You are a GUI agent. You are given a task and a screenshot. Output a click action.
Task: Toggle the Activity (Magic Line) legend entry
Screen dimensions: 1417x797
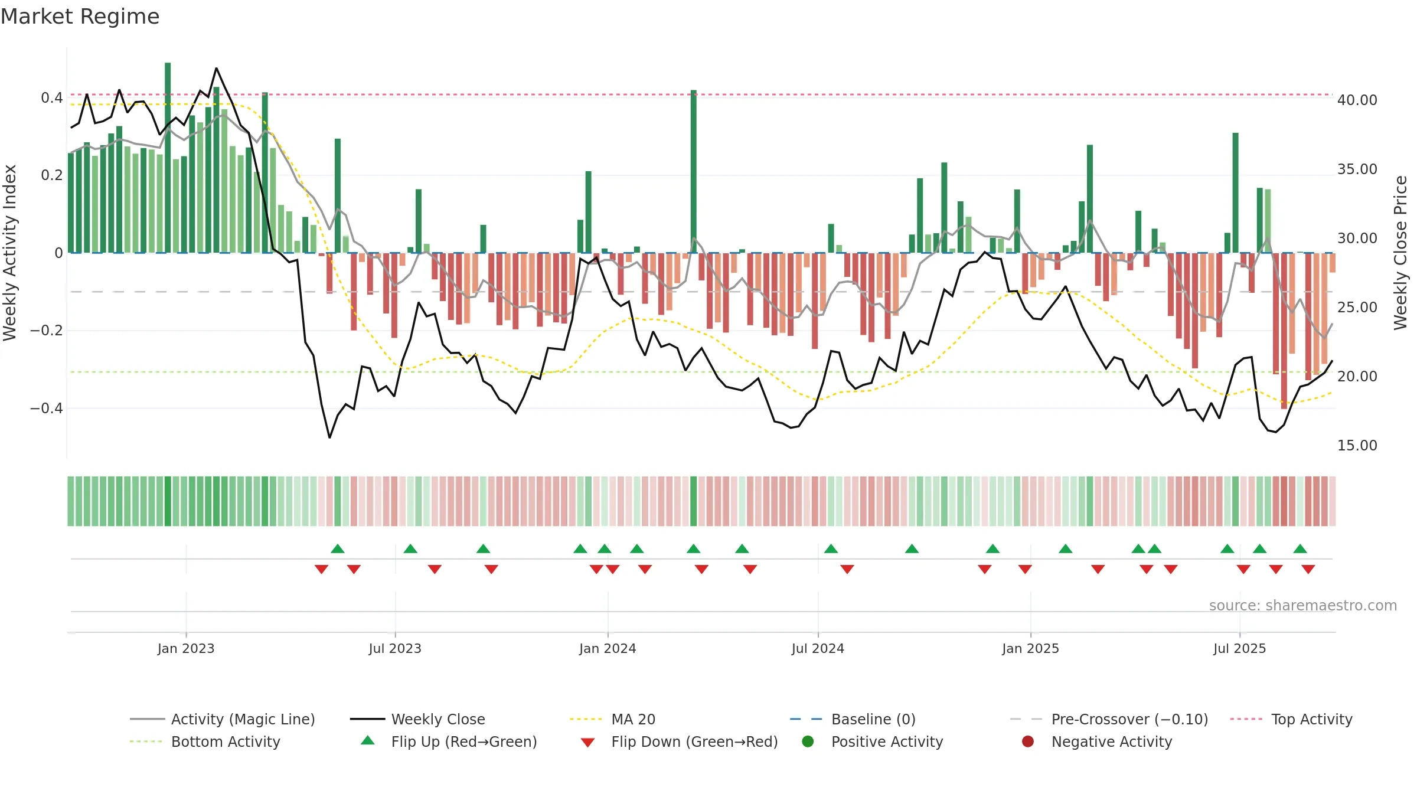click(x=223, y=719)
